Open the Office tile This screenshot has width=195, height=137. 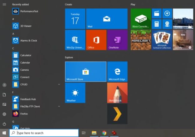point(96,40)
